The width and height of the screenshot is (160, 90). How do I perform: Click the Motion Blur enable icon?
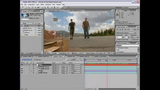point(77,59)
